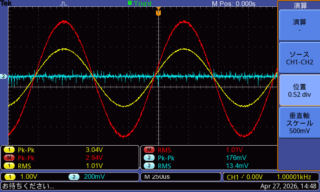Click the CH2 Pk-Pk value 176mV
This screenshot has height=192, width=320.
pos(236,158)
